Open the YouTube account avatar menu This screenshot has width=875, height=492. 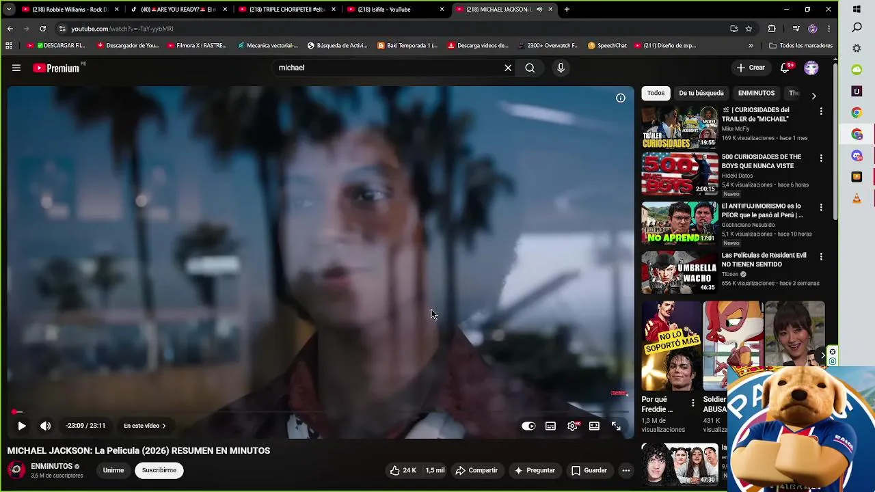[x=811, y=68]
